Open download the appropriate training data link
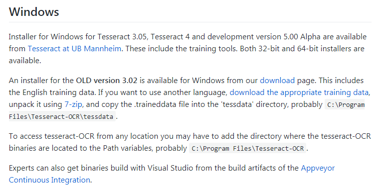The image size is (390, 190). tap(299, 93)
